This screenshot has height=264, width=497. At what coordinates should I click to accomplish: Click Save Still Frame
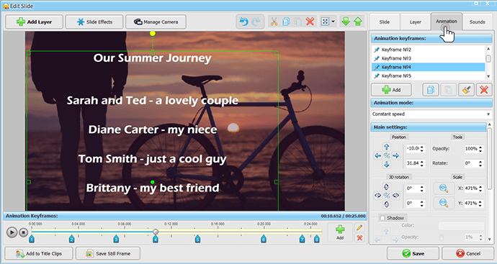click(x=108, y=253)
